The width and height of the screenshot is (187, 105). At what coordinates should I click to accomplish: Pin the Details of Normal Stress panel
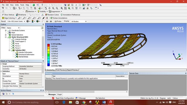pos(43,61)
